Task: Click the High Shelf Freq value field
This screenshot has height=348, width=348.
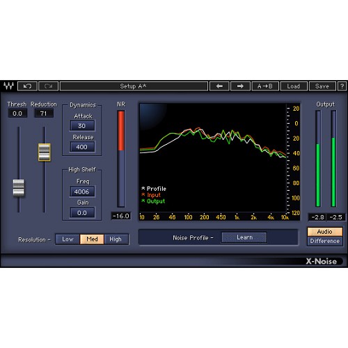Action: pyautogui.click(x=82, y=191)
